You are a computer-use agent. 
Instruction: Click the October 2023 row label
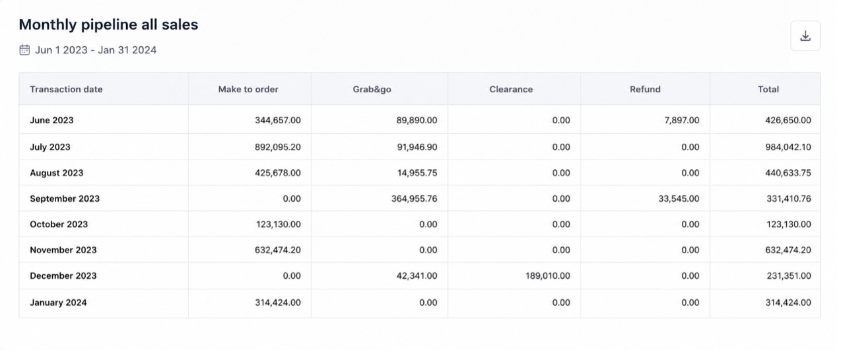[59, 224]
